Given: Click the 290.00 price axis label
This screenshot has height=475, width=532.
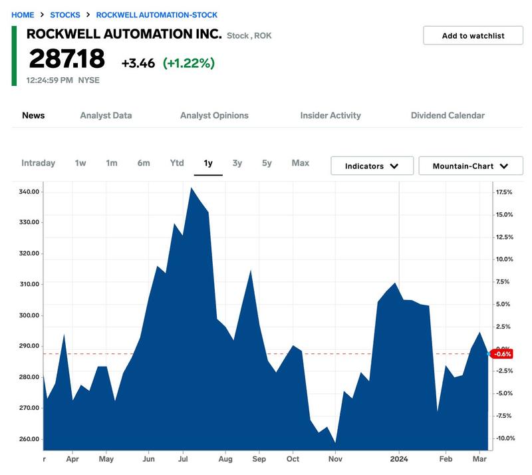Looking at the screenshot, I should pos(29,346).
